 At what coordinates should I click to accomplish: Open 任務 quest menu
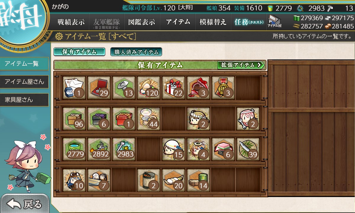pyautogui.click(x=248, y=22)
